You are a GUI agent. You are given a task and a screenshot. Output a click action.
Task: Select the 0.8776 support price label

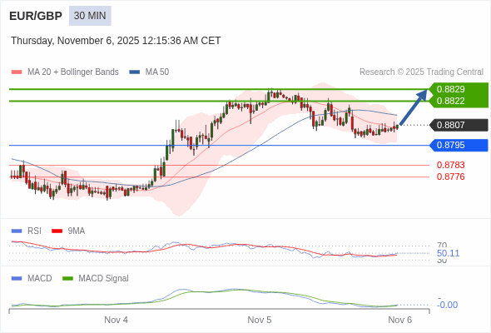(x=450, y=176)
